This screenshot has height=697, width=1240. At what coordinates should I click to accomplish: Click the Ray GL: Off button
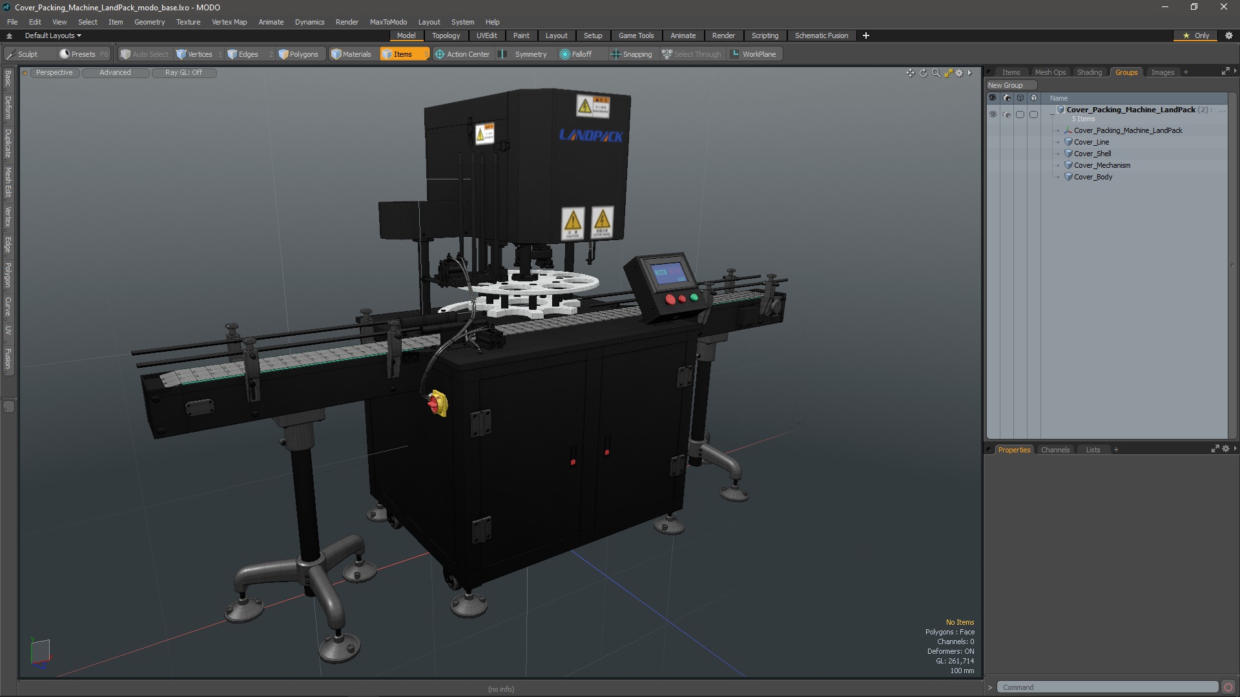(183, 73)
